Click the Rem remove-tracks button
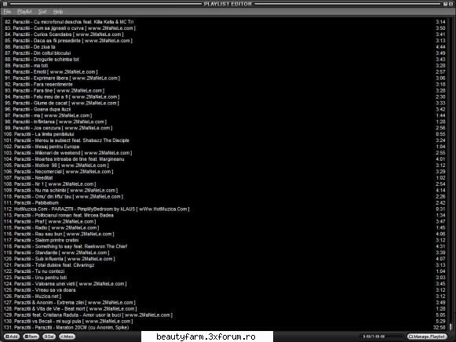456x342 pixels. coord(31,337)
